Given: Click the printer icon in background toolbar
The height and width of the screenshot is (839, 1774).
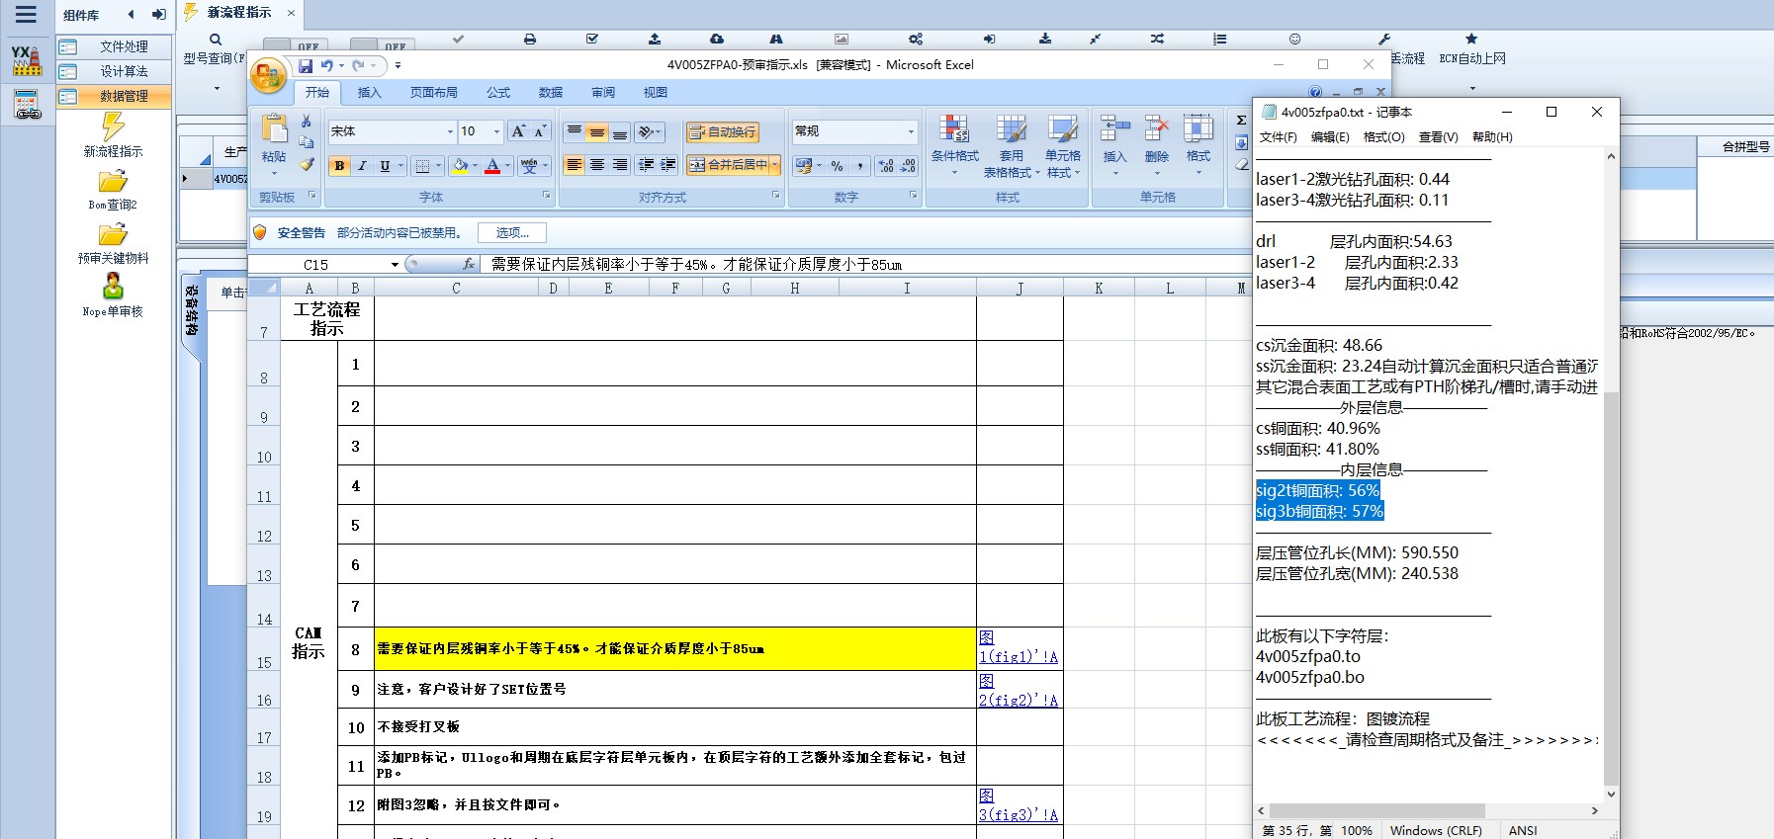Looking at the screenshot, I should (530, 40).
